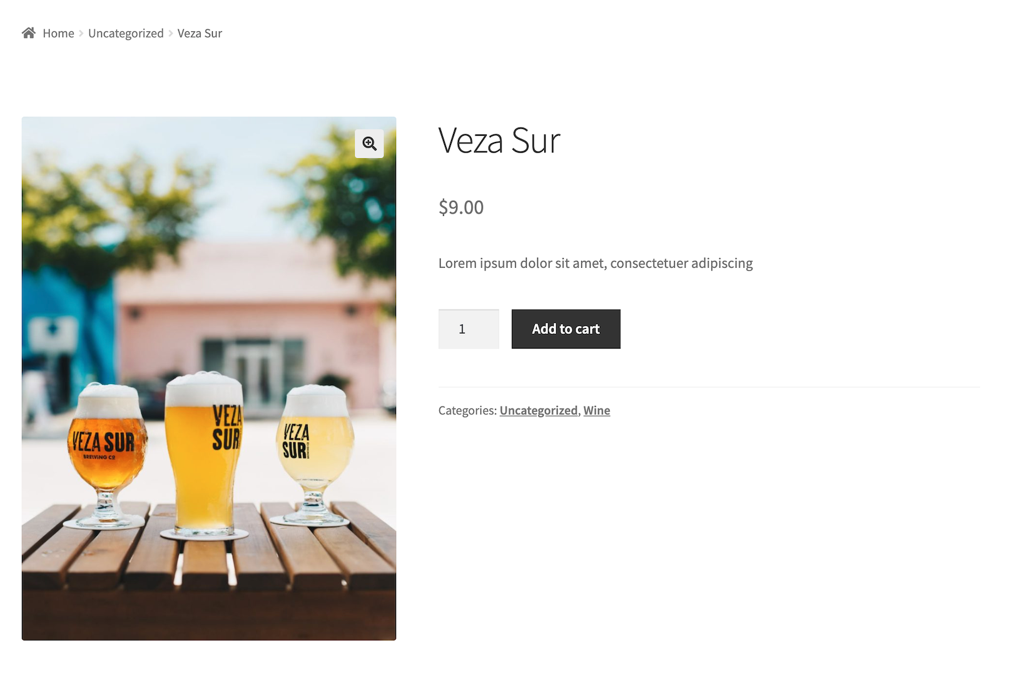
Task: Go to Home via breadcrumb link
Action: pyautogui.click(x=58, y=33)
